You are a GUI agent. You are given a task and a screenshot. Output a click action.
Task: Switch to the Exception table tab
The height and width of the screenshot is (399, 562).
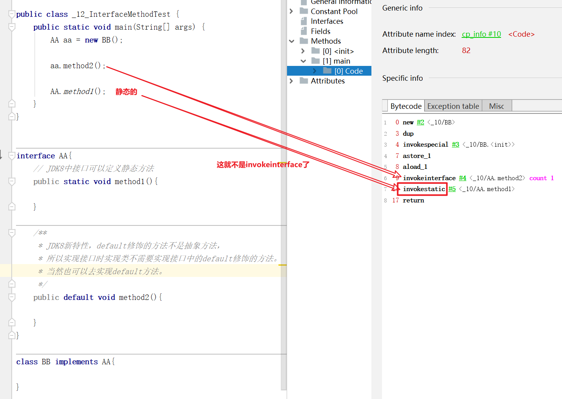[x=453, y=106]
